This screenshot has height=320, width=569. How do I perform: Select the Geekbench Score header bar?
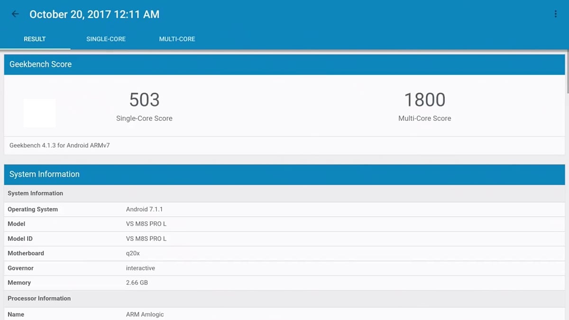284,64
